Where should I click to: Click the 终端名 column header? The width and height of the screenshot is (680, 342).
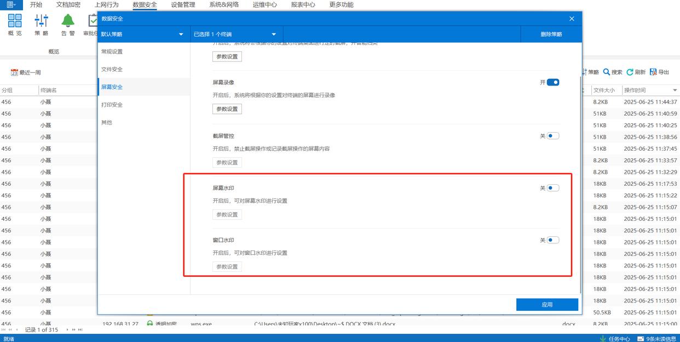67,90
